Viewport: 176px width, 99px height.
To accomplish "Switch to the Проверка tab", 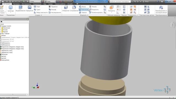I will 16,4.
